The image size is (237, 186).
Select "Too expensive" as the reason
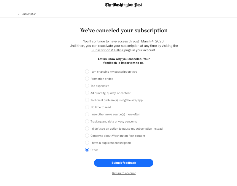[x=87, y=86]
